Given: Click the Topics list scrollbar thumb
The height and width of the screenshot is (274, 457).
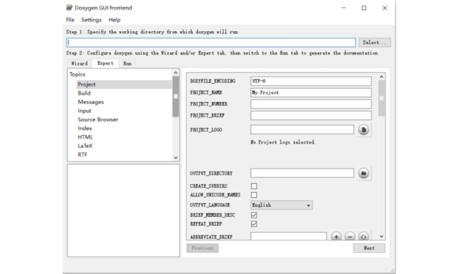Looking at the screenshot, I should tap(175, 96).
